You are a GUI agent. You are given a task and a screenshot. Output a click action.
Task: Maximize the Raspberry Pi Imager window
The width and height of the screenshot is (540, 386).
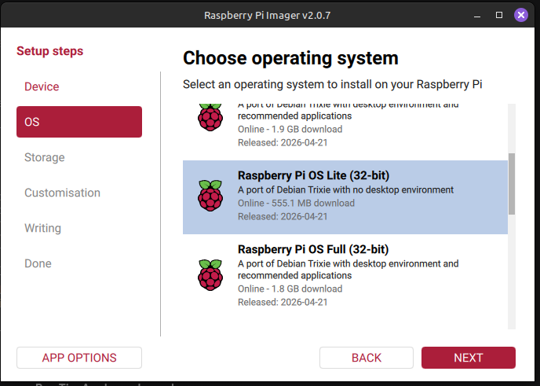click(x=499, y=15)
